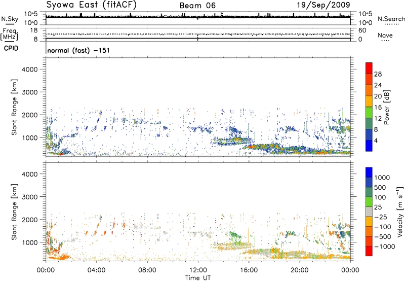405x281 pixels.
Task: Click the 'N.Sky' legend label
Action: 10,19
